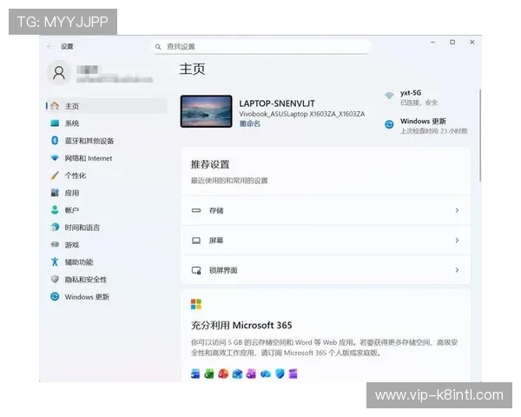
Task: Click the 充分利用 Microsoft 365 heading
Action: point(241,325)
